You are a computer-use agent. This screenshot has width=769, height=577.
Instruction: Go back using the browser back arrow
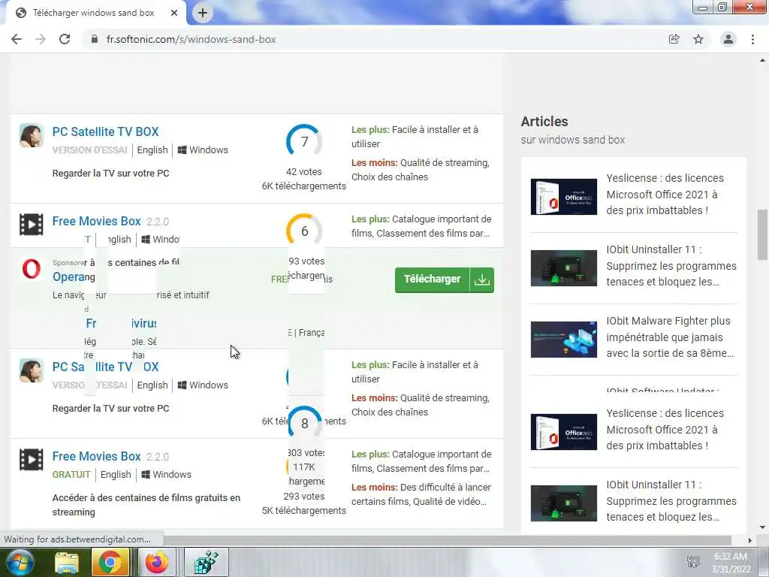point(17,39)
